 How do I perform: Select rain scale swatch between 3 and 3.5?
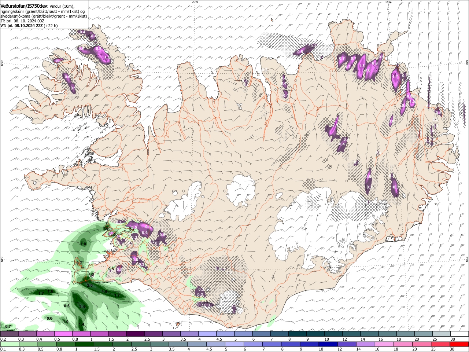pyautogui.click(x=159, y=344)
